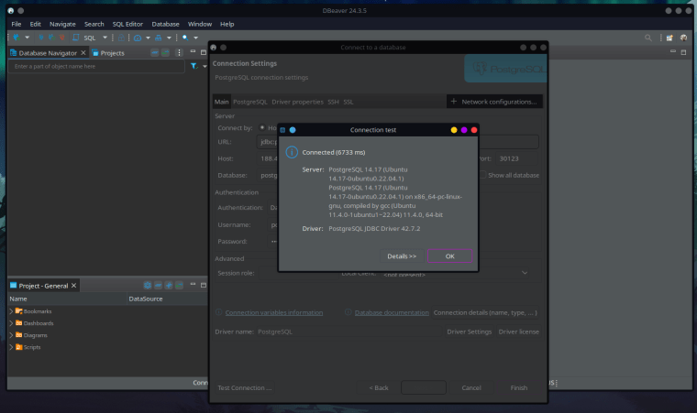The image size is (697, 413).
Task: Open the Window menu
Action: click(200, 24)
